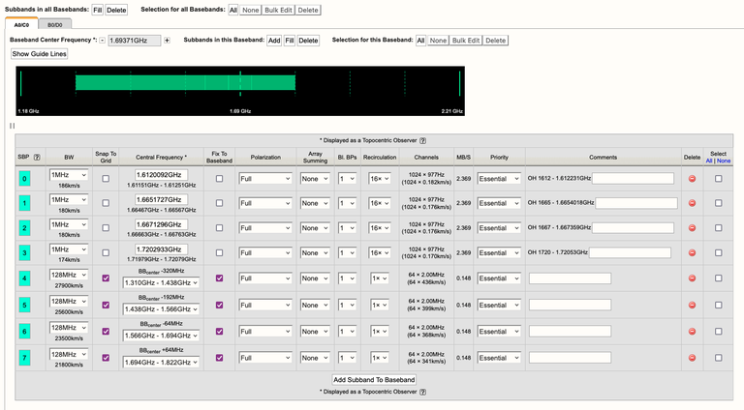
Task: Open 128MHz BW dropdown for subband 4
Action: point(69,275)
